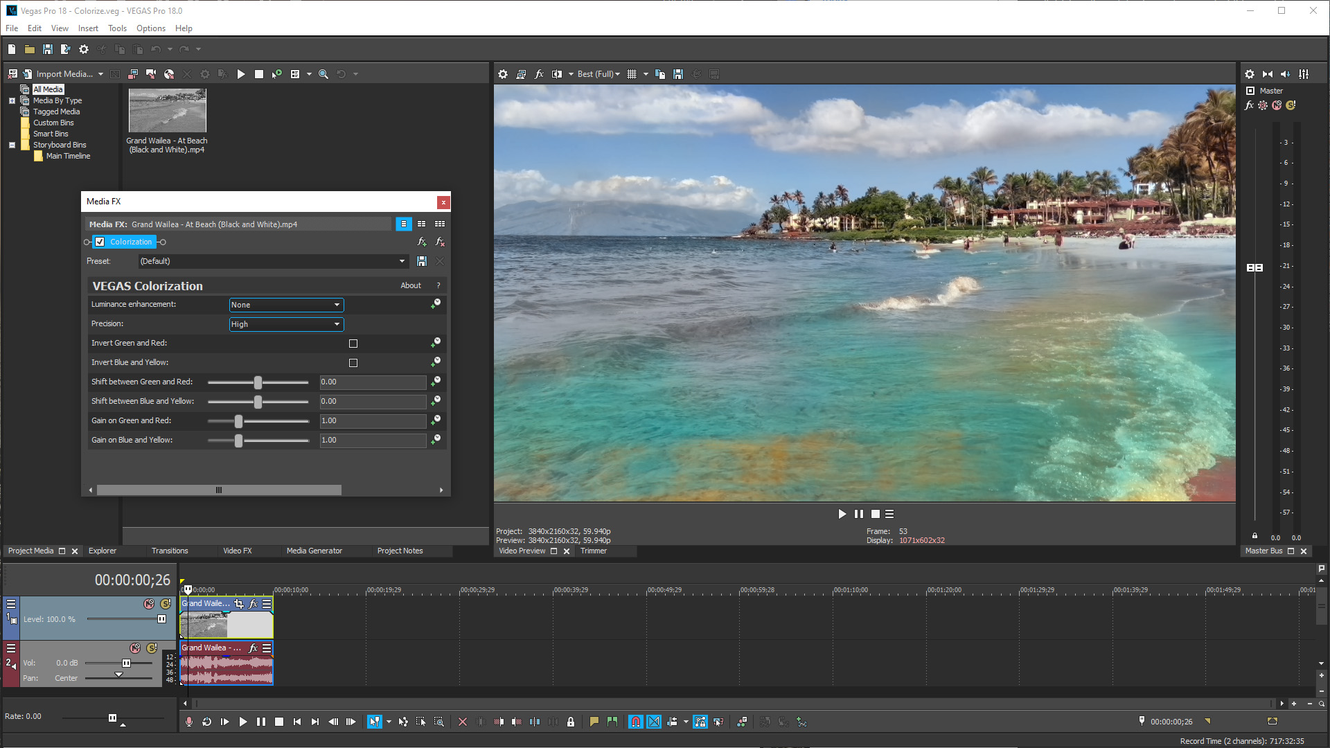Select the Video Event FX icon on preview toolbar
Image resolution: width=1330 pixels, height=748 pixels.
click(539, 73)
